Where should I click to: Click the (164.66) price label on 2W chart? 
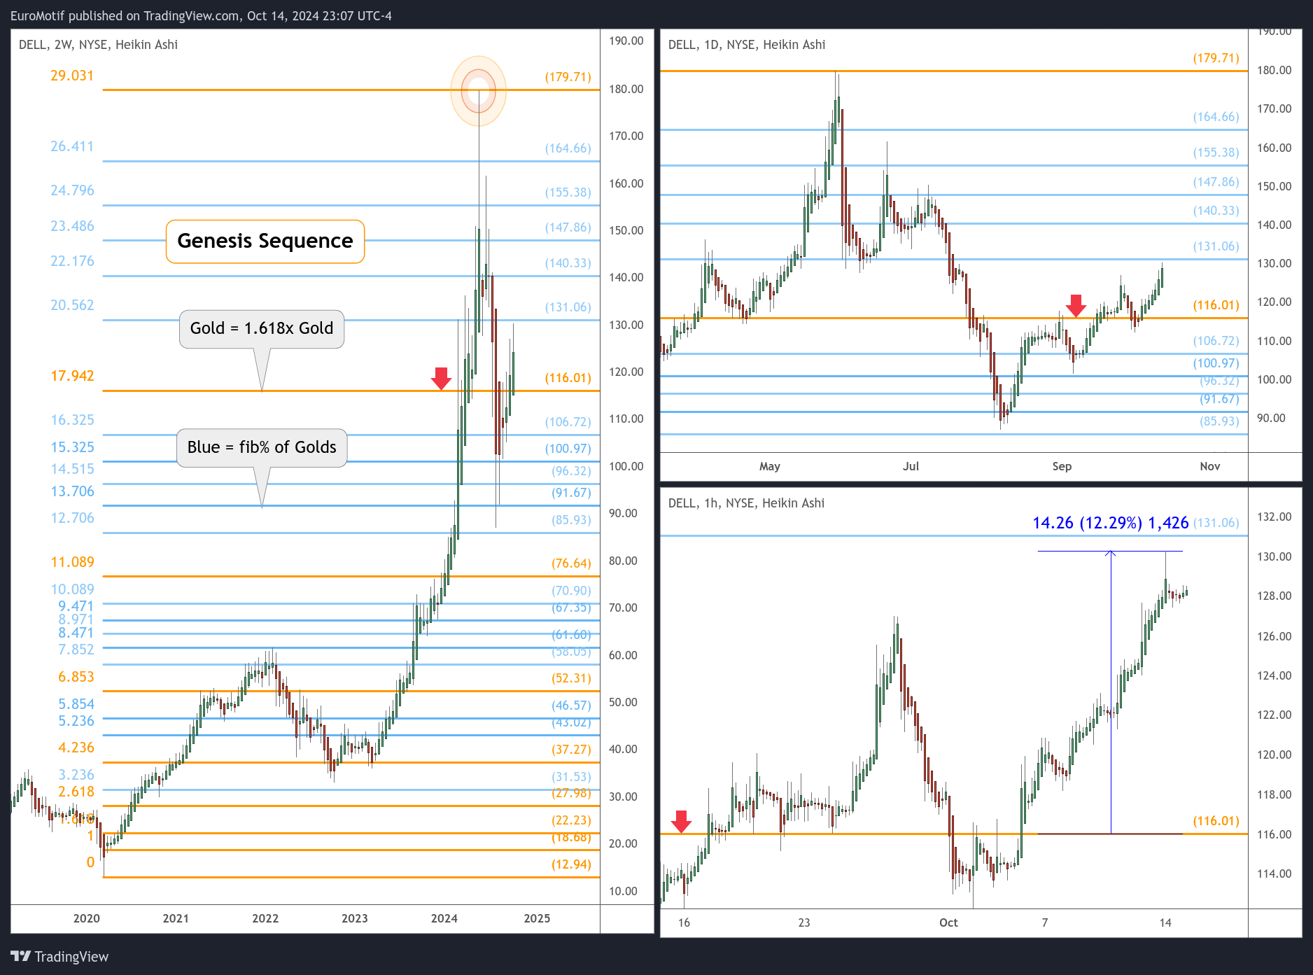click(x=568, y=148)
